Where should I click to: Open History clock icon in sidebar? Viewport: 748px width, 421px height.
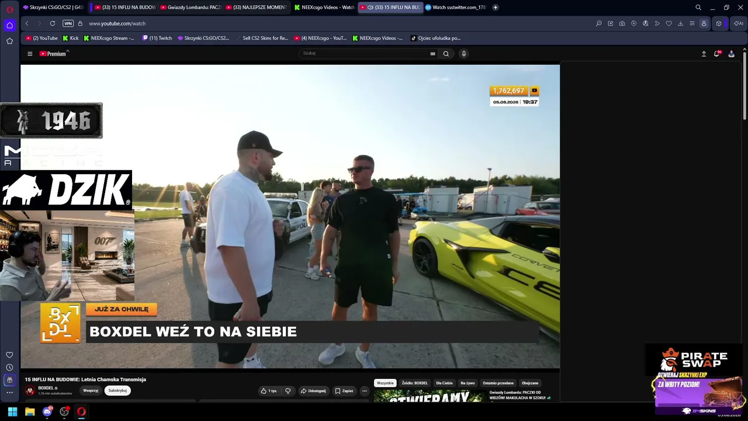[x=9, y=367]
